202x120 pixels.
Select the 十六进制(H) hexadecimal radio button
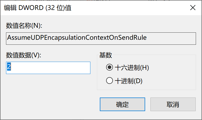pyautogui.click(x=109, y=68)
